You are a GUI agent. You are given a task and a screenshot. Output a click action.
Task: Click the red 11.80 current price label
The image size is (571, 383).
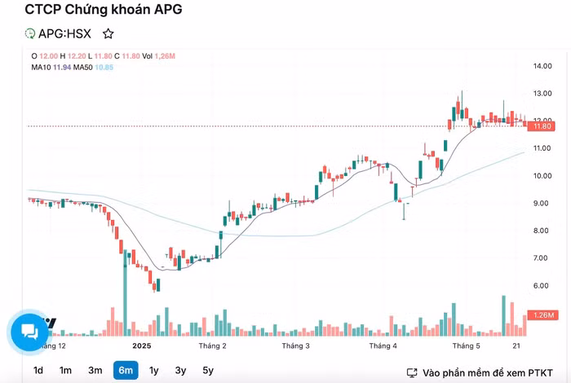(542, 126)
